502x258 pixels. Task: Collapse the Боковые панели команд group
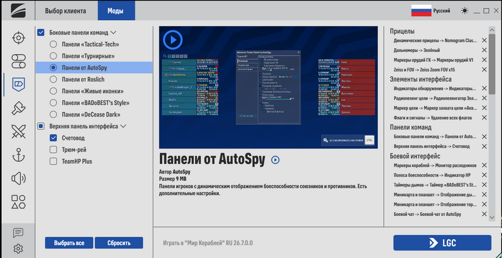(x=114, y=33)
